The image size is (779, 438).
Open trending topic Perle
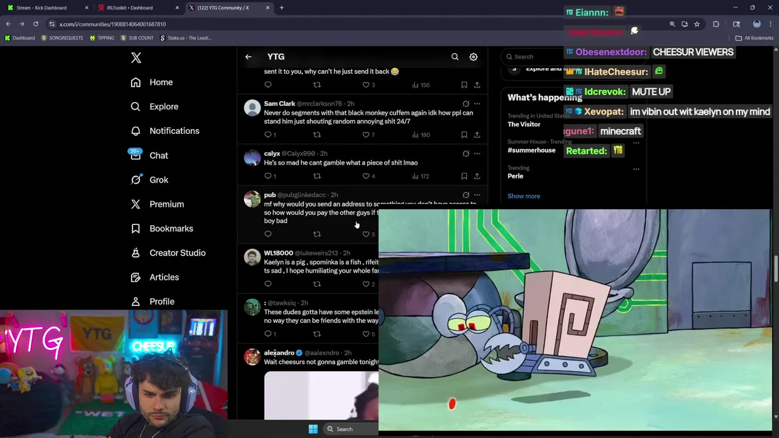pos(515,176)
